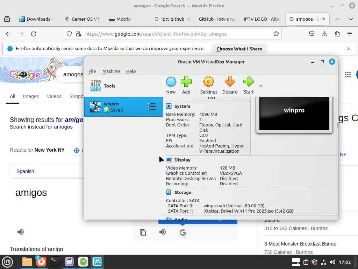Open the File menu in VirtualBox
The height and width of the screenshot is (269, 358).
pos(92,71)
